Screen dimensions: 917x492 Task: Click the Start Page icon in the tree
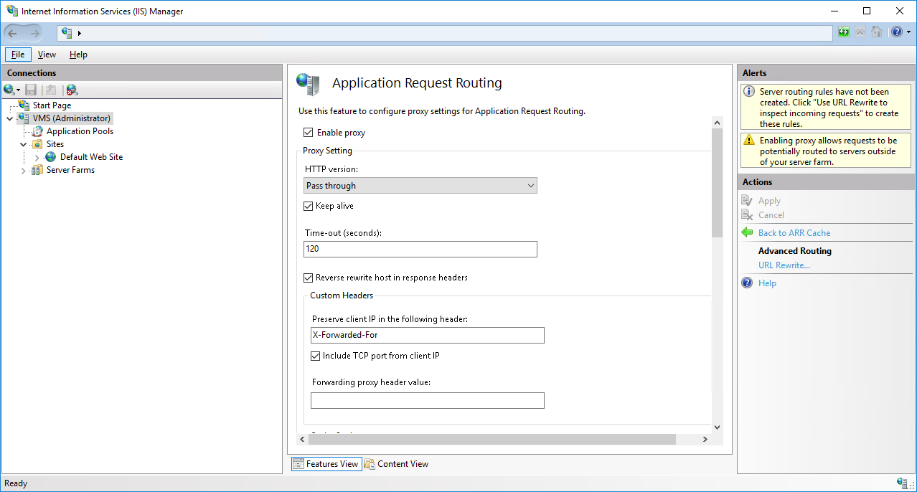(24, 105)
